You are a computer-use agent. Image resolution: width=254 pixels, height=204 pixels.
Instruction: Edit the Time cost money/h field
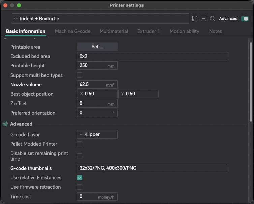coord(97,196)
